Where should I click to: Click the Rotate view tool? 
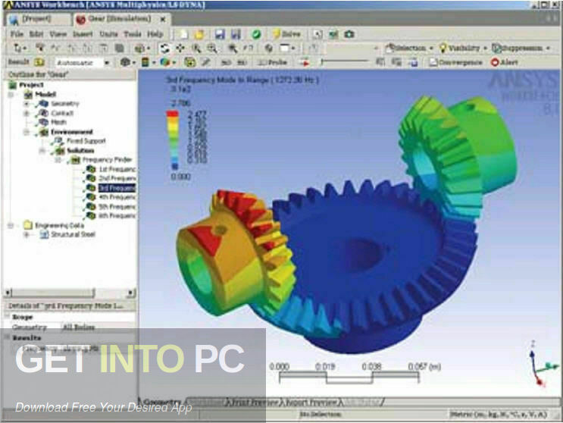[164, 48]
